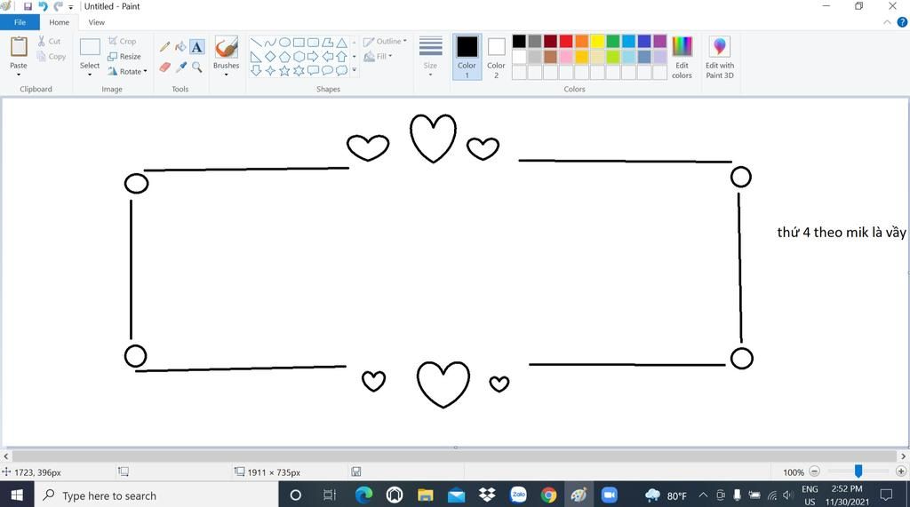Viewport: 910px width, 507px height.
Task: Select the Line shape
Action: click(256, 43)
